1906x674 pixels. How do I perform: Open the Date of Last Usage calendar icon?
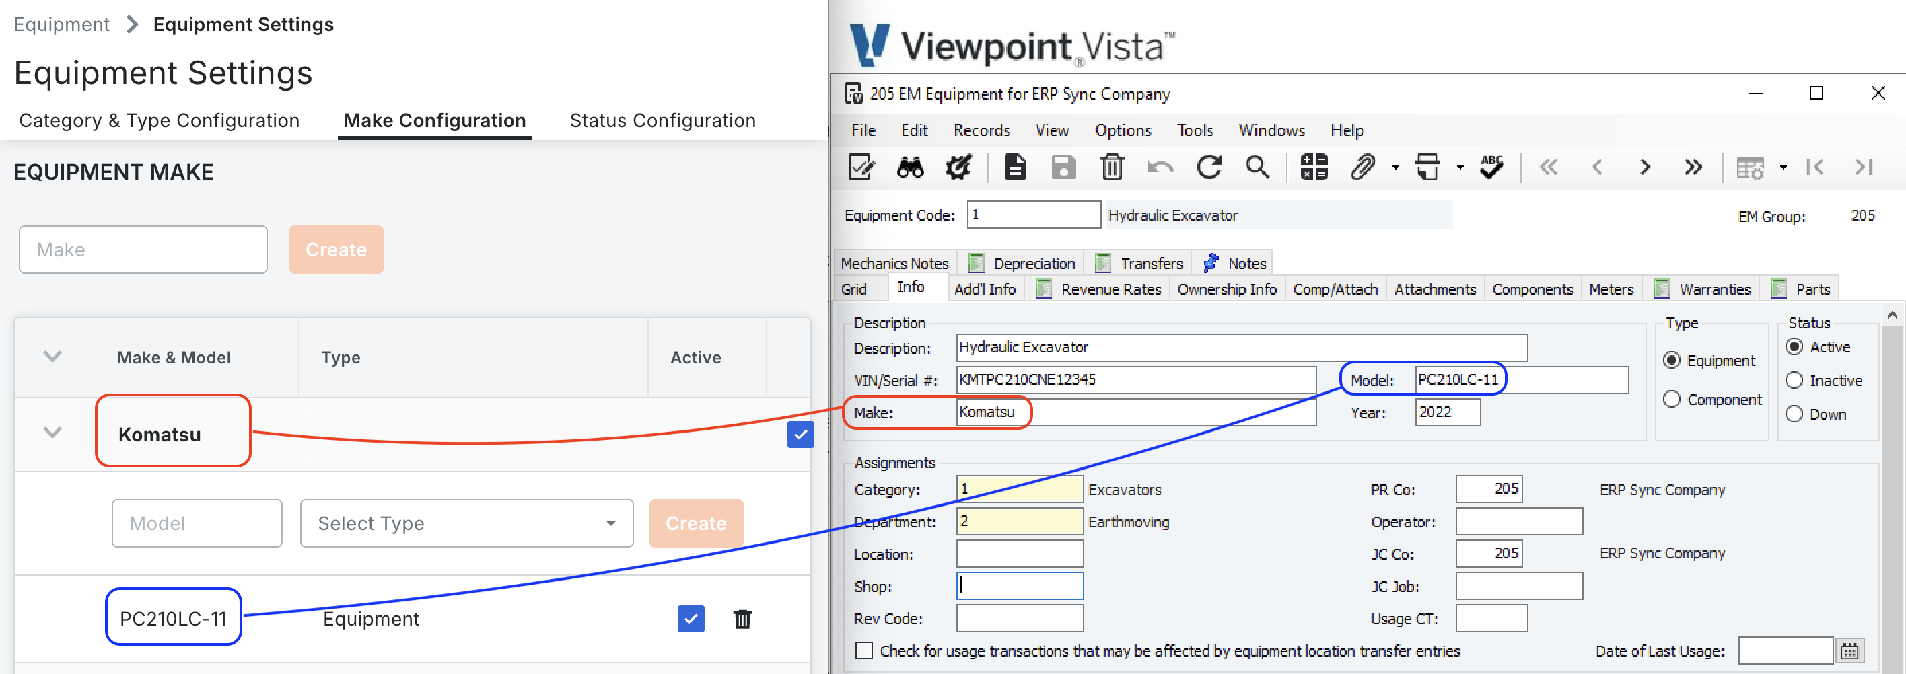[x=1849, y=651]
